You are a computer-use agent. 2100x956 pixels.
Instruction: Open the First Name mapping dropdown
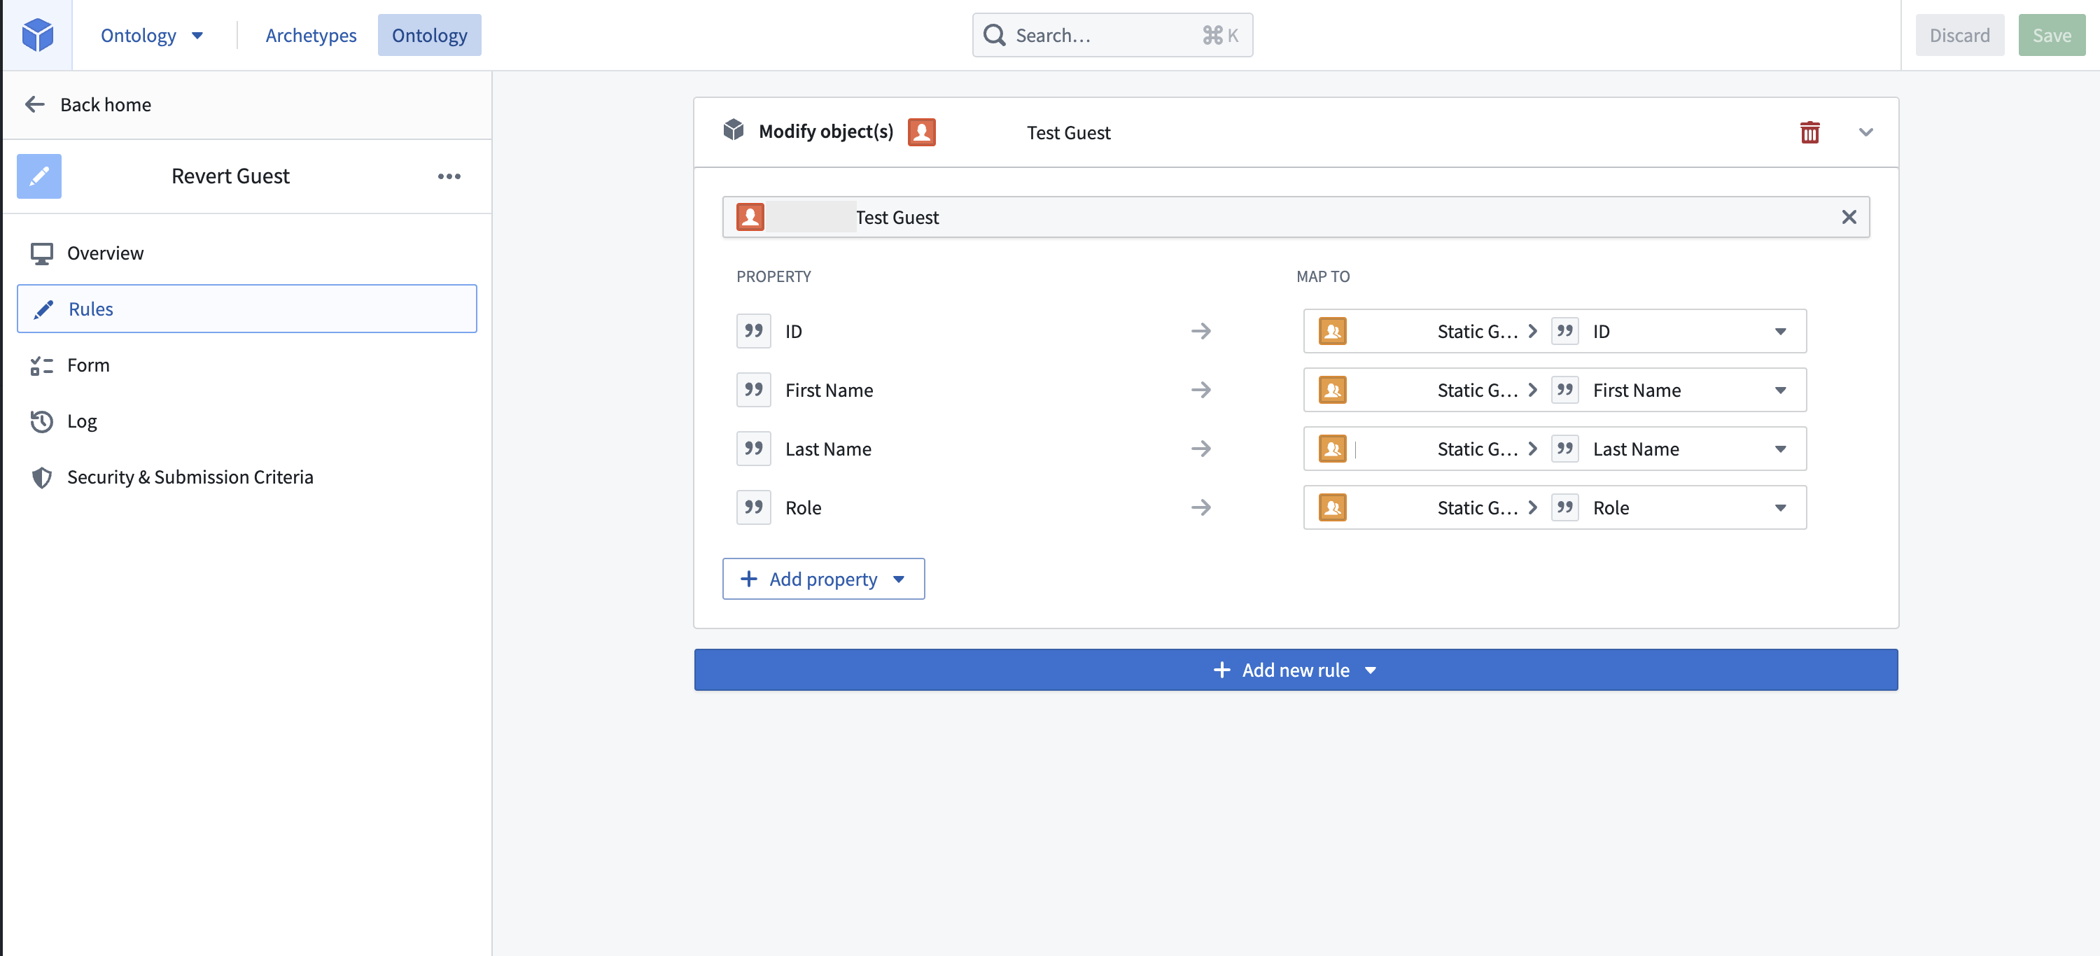pyautogui.click(x=1779, y=391)
